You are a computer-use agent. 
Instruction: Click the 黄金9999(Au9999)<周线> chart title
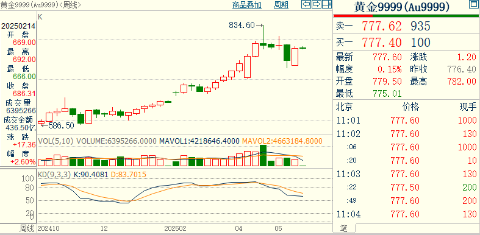(41, 5)
